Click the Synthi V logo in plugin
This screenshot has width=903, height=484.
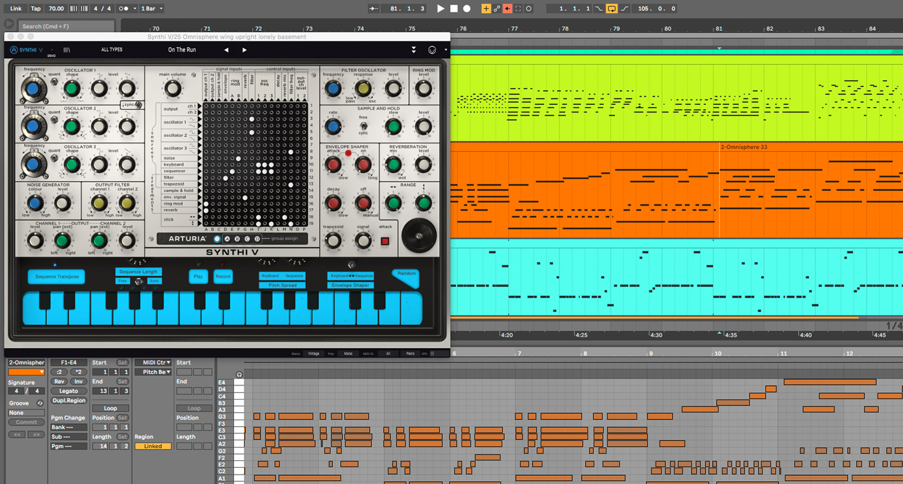(26, 50)
